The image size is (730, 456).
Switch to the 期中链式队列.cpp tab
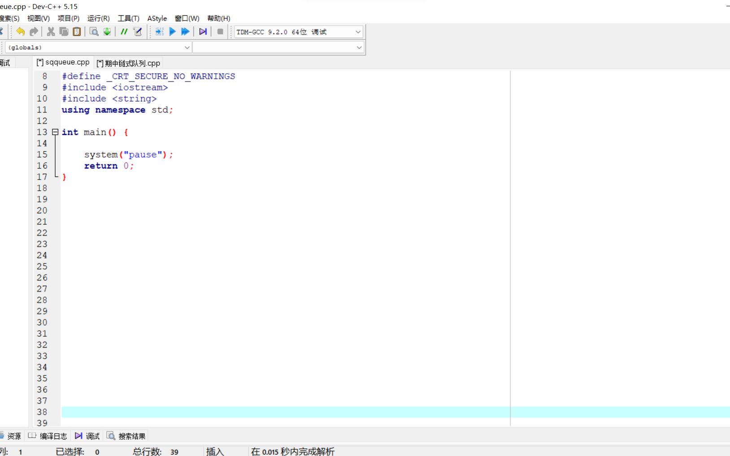pos(128,63)
